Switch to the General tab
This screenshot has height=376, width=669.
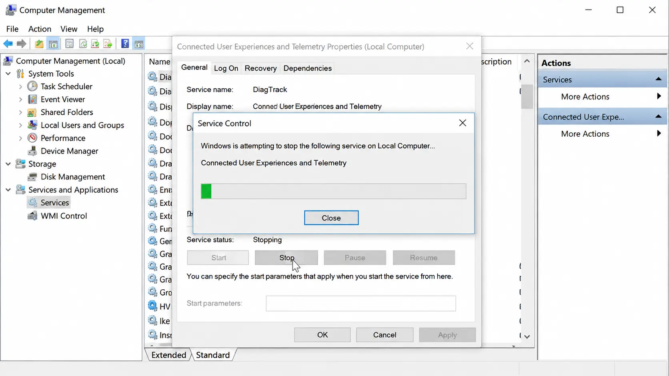tap(194, 68)
